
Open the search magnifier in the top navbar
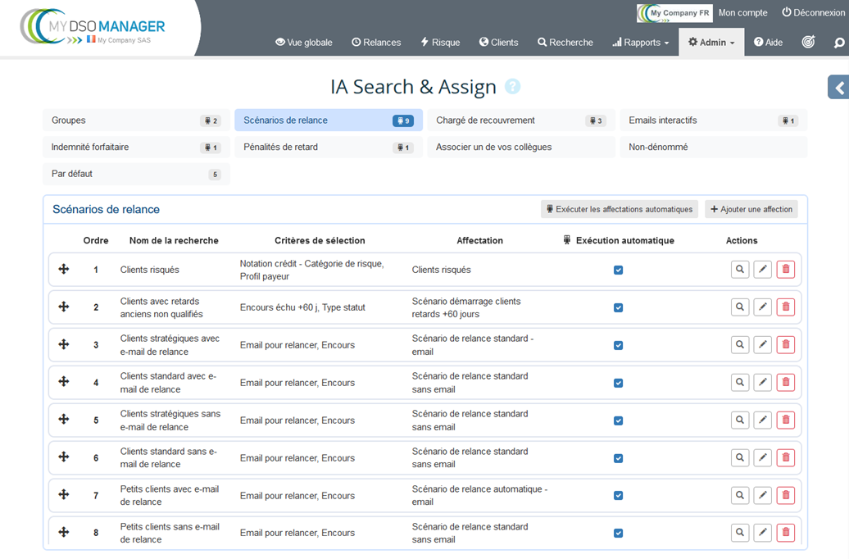coord(840,42)
